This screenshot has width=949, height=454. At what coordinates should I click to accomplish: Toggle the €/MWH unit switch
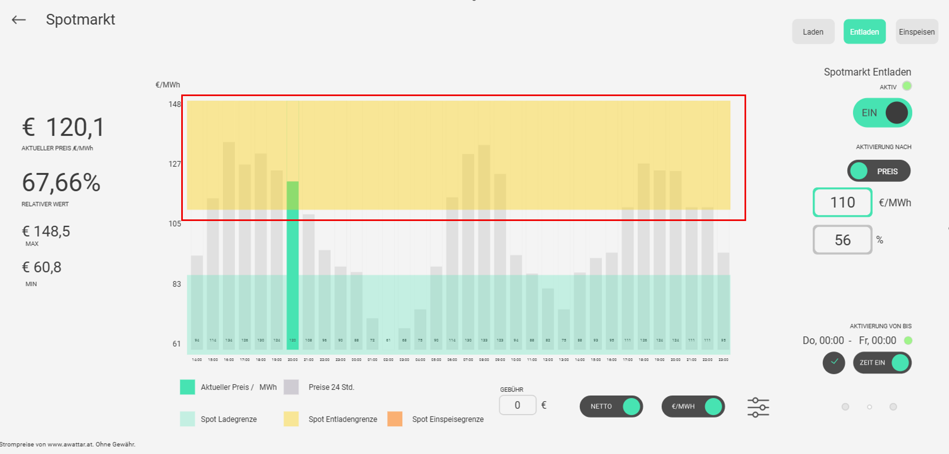pos(693,406)
